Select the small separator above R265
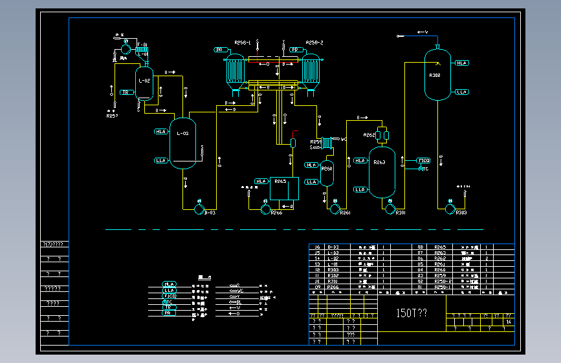The image size is (561, 363). point(293,143)
